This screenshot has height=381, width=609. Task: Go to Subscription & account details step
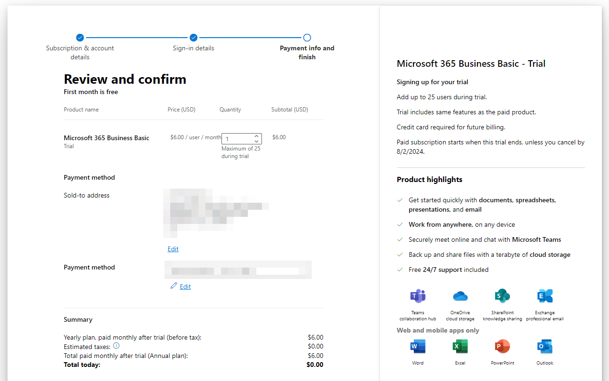(x=80, y=52)
